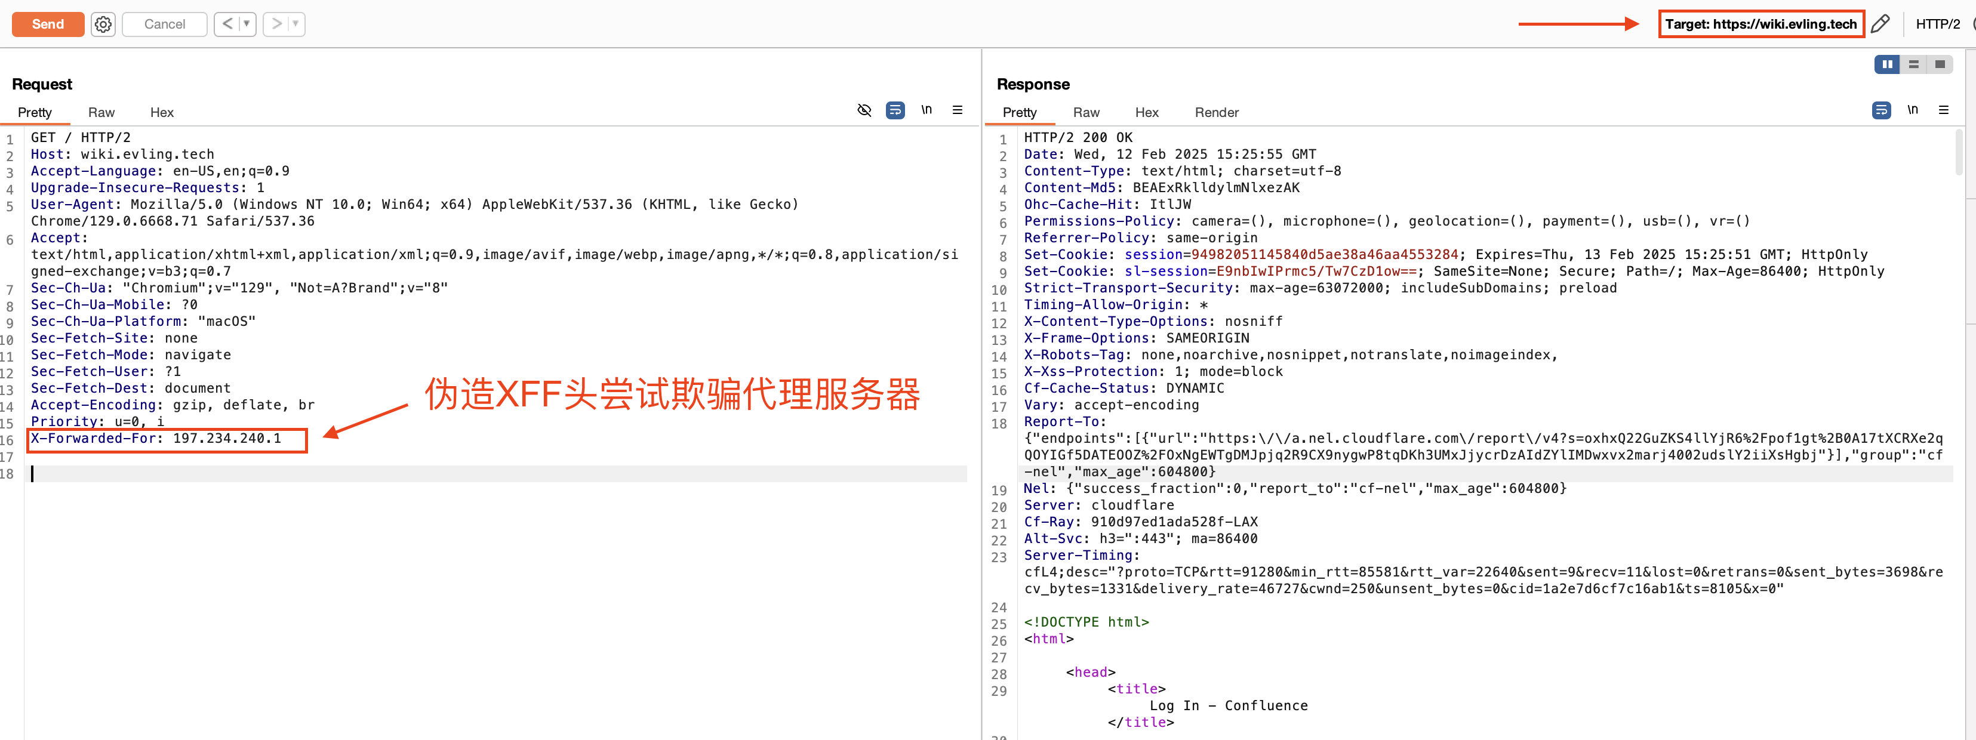
Task: Click 'Accept-Encoding: gzip, deflate, br' line
Action: [x=173, y=405]
